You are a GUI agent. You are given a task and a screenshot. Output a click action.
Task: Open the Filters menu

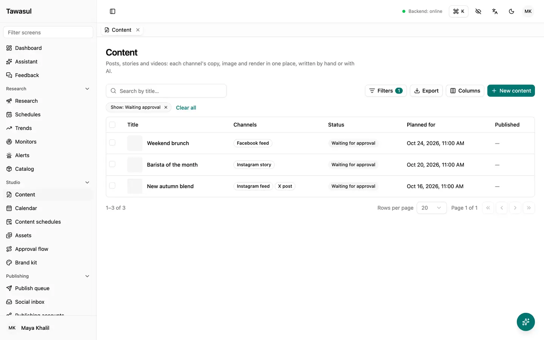386,91
